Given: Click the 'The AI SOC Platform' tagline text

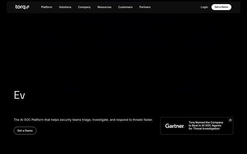Looking at the screenshot, I should tap(83, 120).
